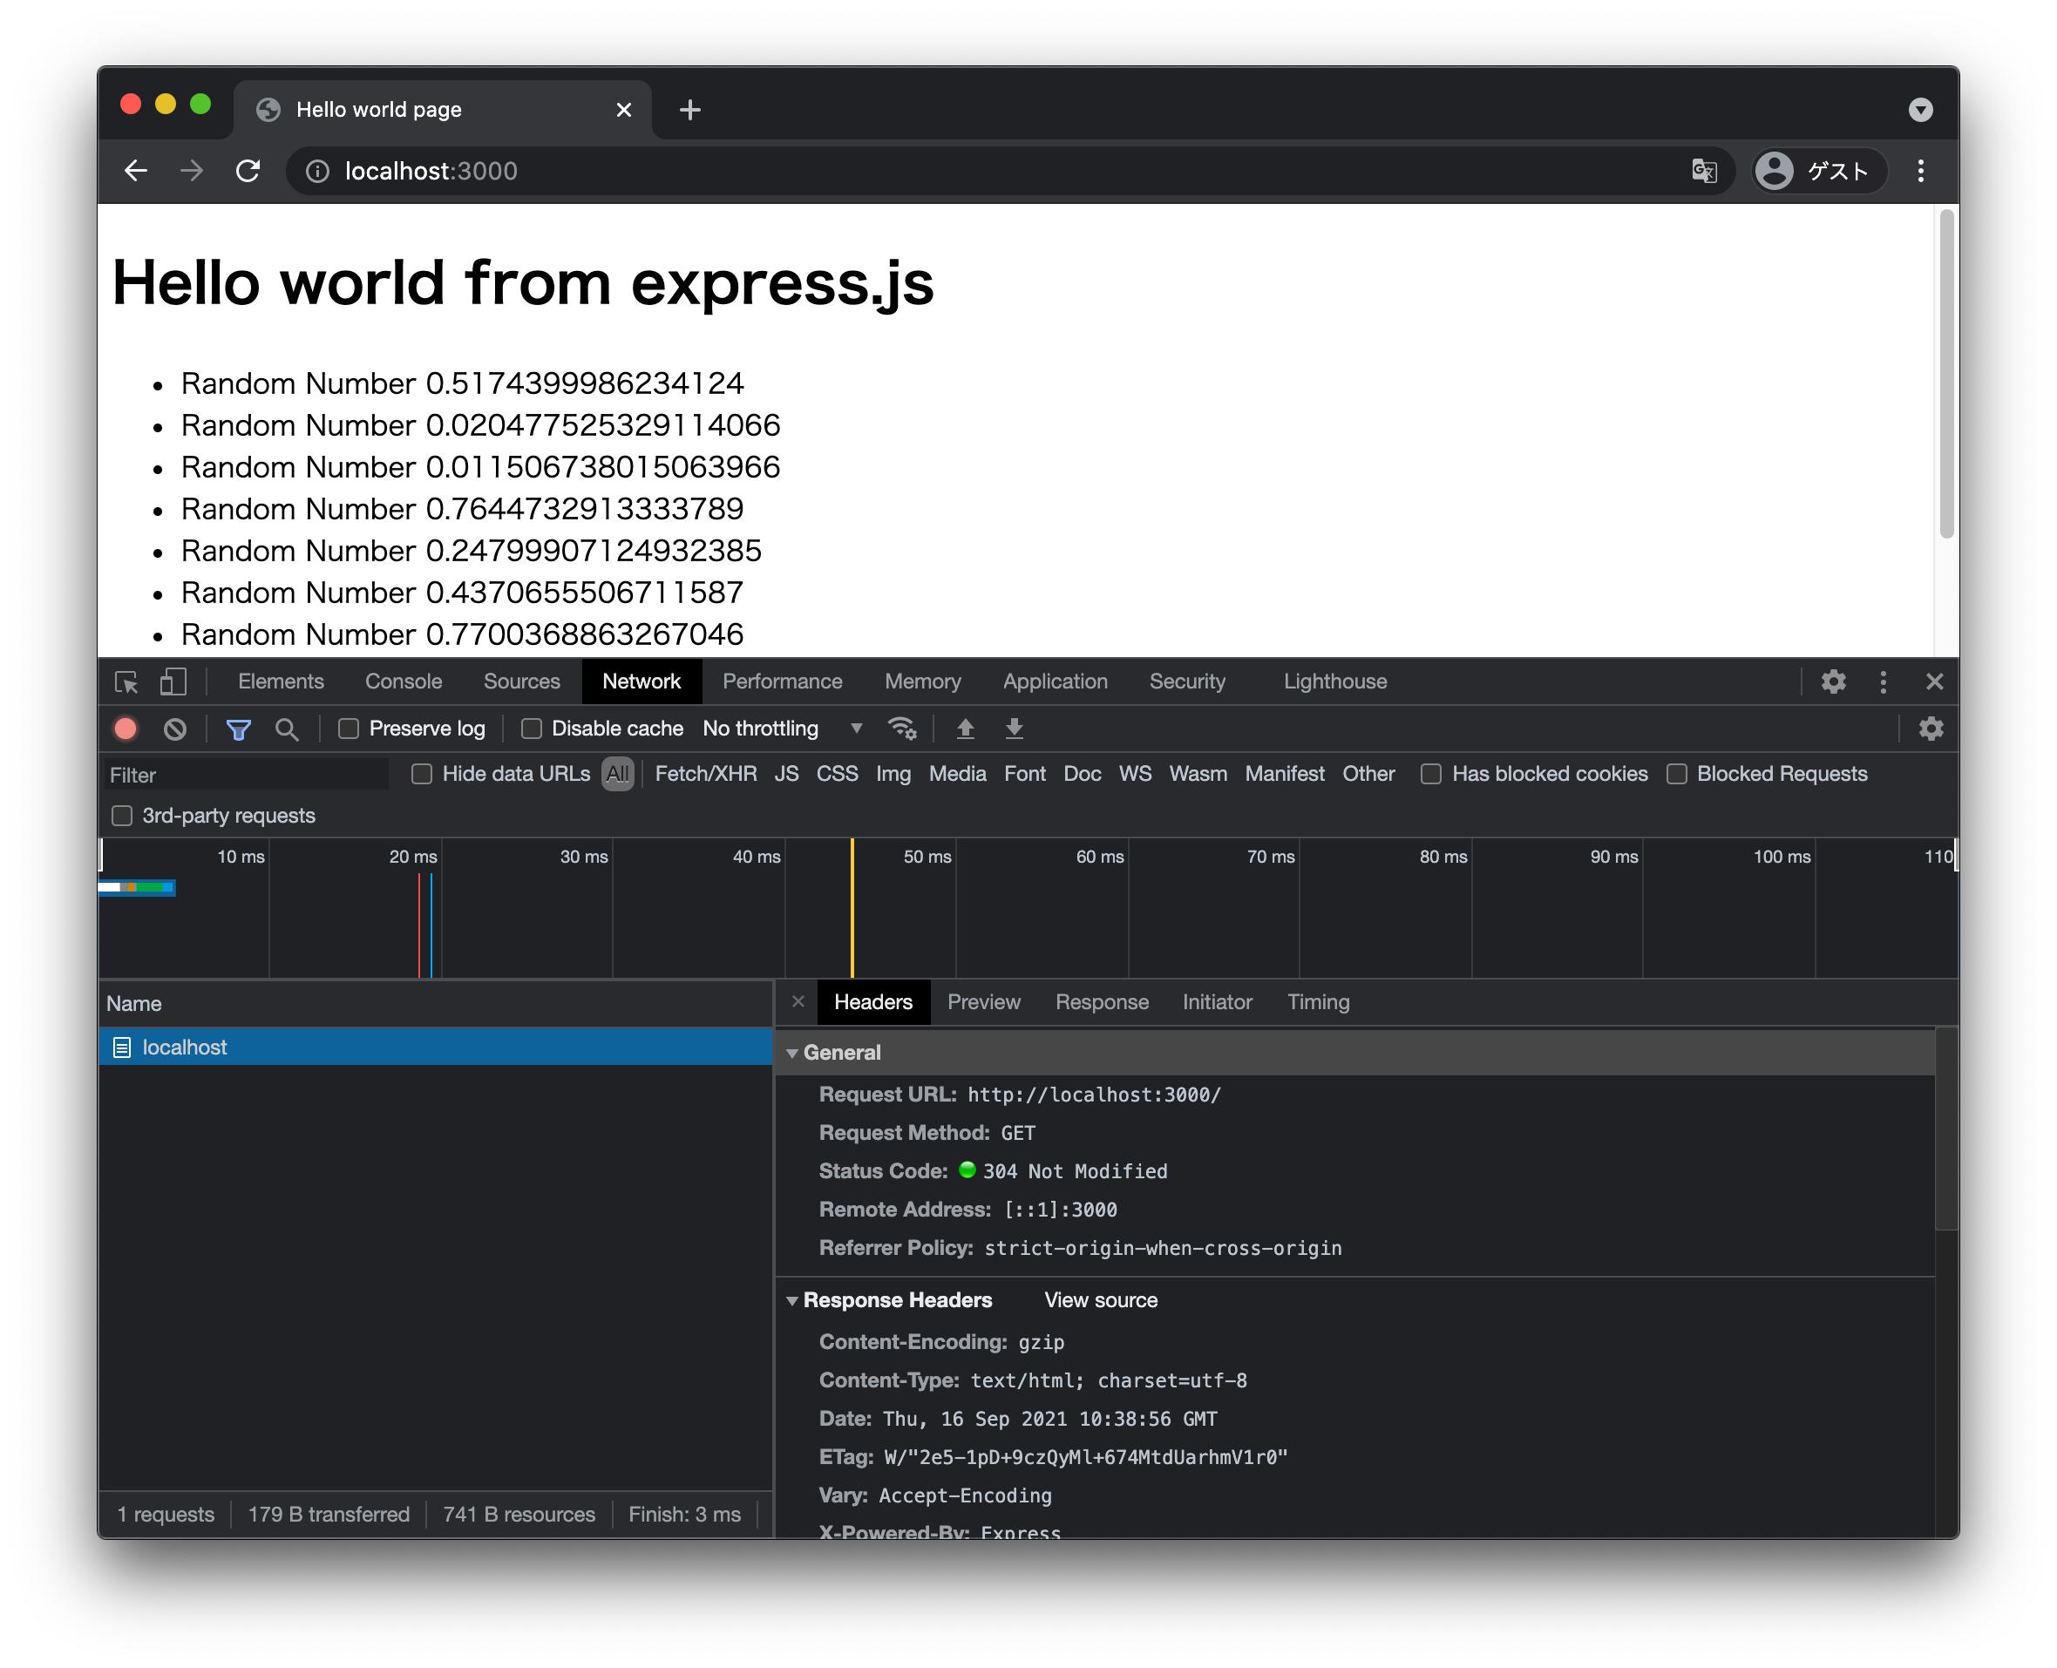Reload the localhost page

[247, 171]
